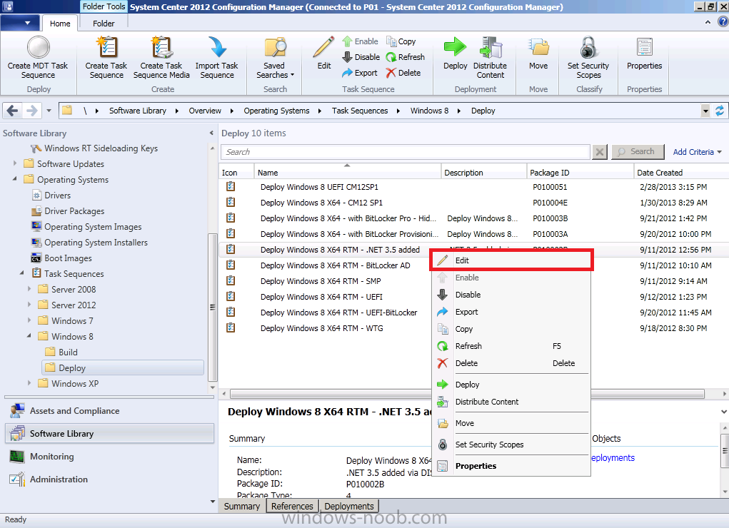Viewport: 729px width, 528px height.
Task: Click the navigation Forward arrow
Action: pyautogui.click(x=31, y=111)
